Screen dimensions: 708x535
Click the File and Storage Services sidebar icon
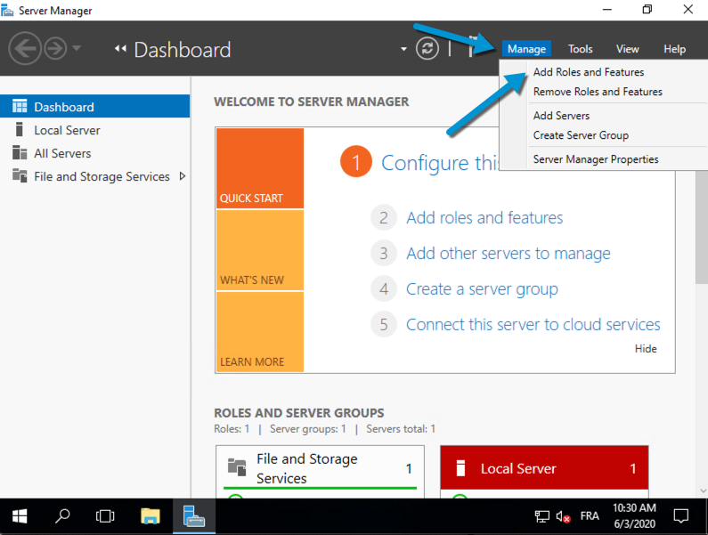[x=20, y=175]
